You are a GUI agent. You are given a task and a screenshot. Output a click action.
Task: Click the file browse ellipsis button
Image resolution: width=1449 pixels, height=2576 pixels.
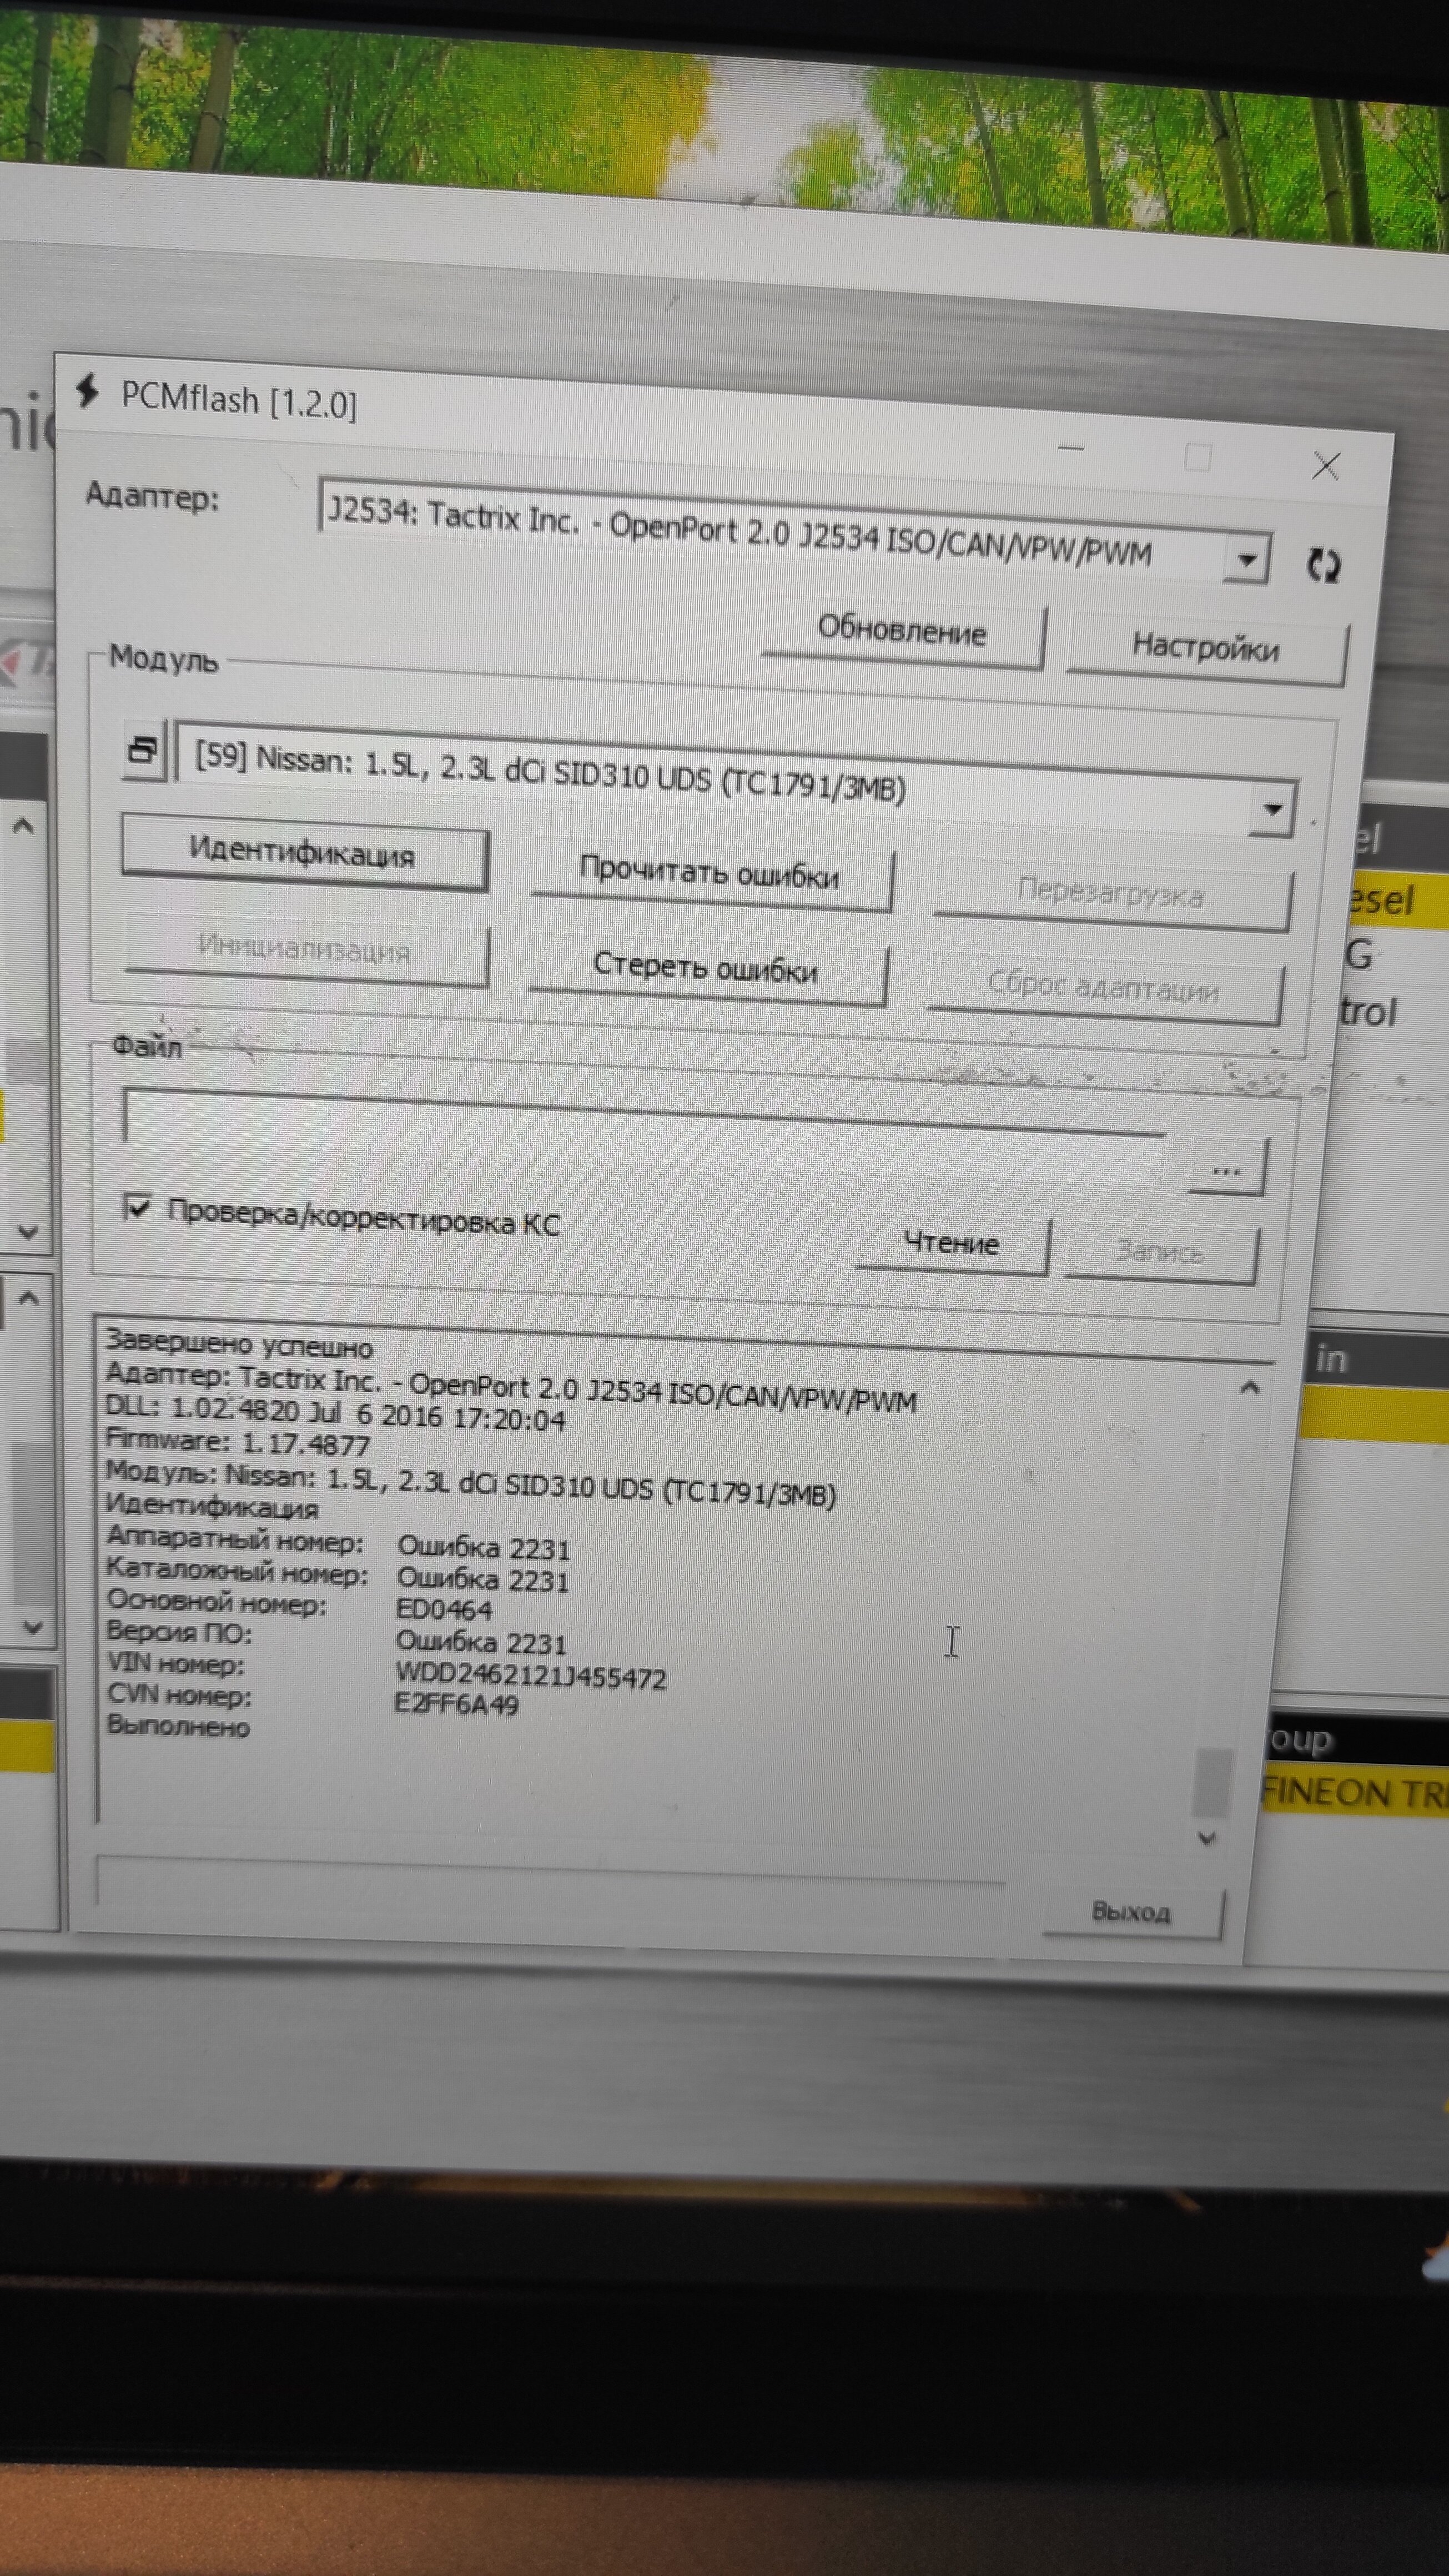point(1226,1170)
